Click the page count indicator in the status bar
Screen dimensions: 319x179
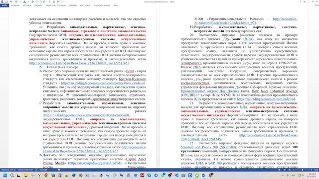pyautogui.click(x=8, y=170)
